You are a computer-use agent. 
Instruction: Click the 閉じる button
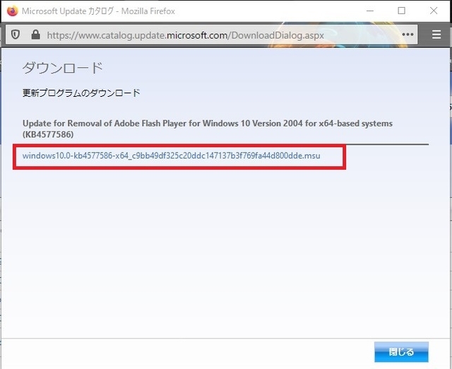401,352
